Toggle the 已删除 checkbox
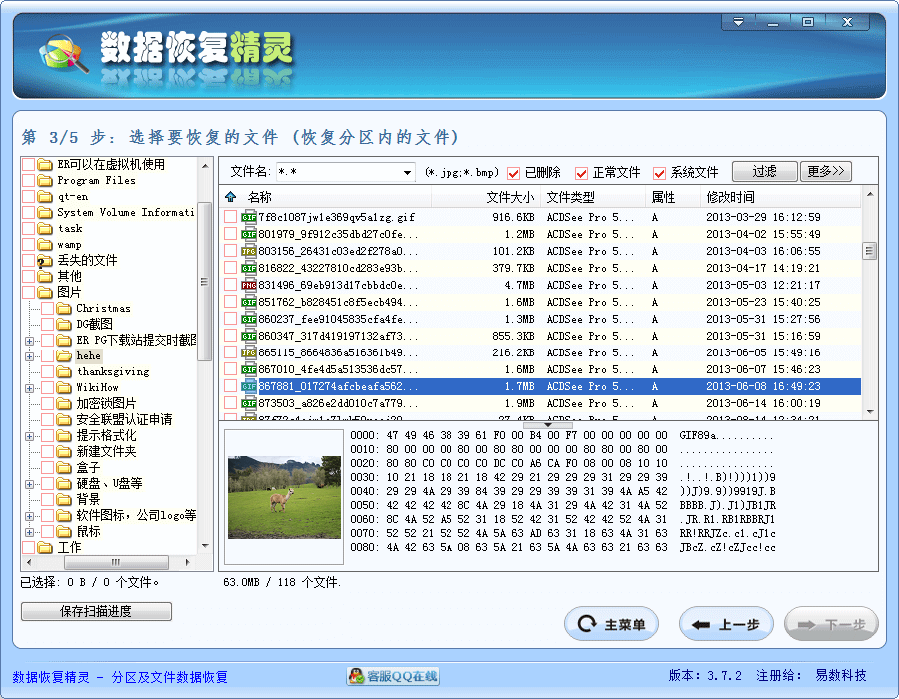This screenshot has width=899, height=699. tap(514, 173)
